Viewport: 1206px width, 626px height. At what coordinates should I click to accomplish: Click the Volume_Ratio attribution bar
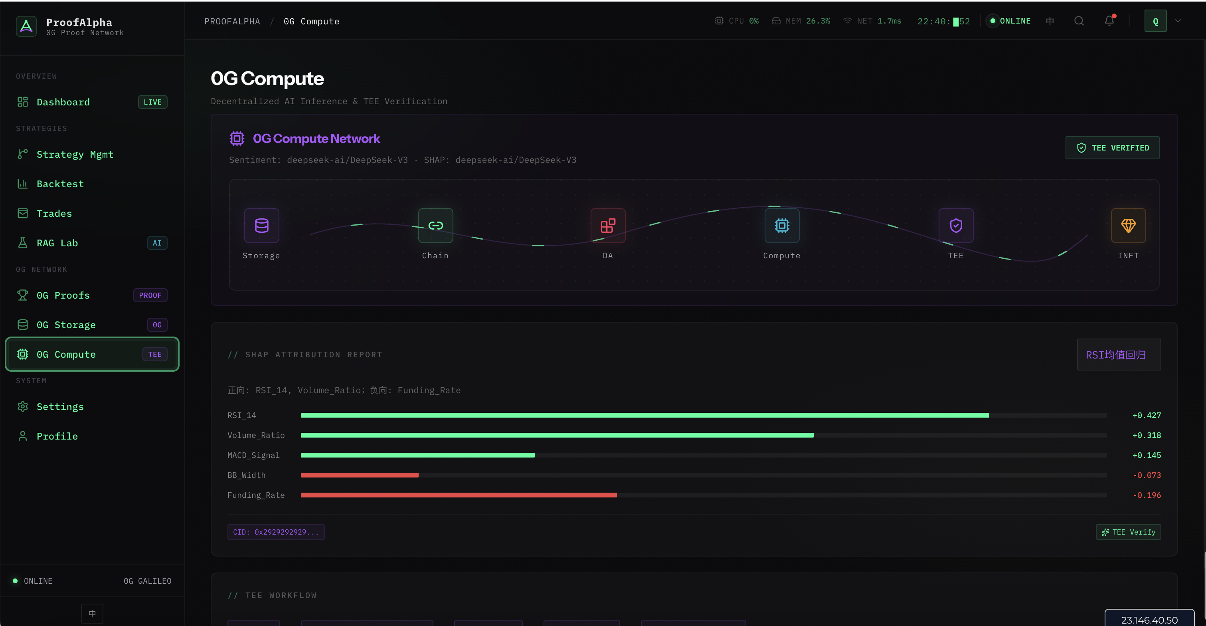[704, 436]
